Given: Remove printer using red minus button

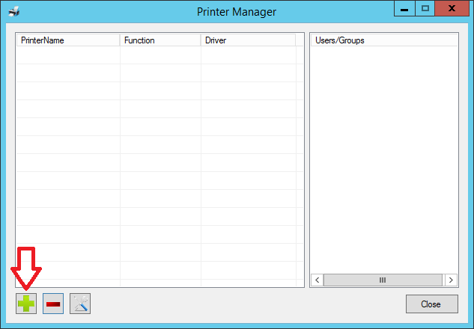Looking at the screenshot, I should pos(53,304).
